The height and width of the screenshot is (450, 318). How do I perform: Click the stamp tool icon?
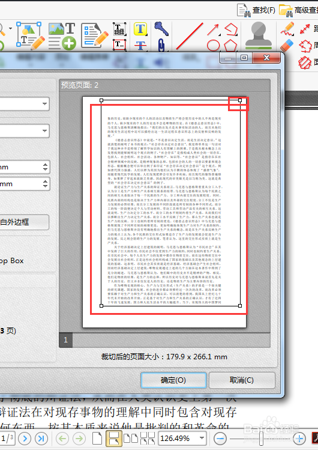click(259, 35)
